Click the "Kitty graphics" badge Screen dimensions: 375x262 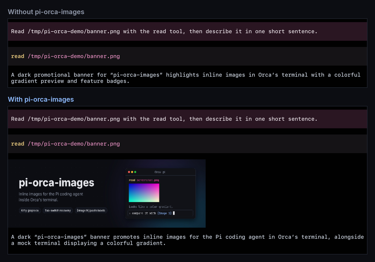(x=30, y=210)
